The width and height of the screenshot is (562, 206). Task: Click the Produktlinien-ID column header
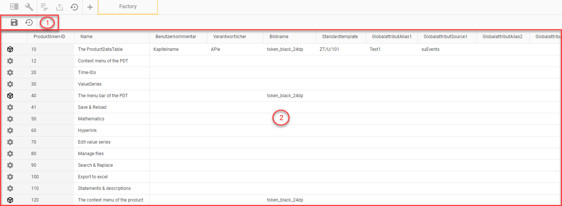click(x=49, y=37)
